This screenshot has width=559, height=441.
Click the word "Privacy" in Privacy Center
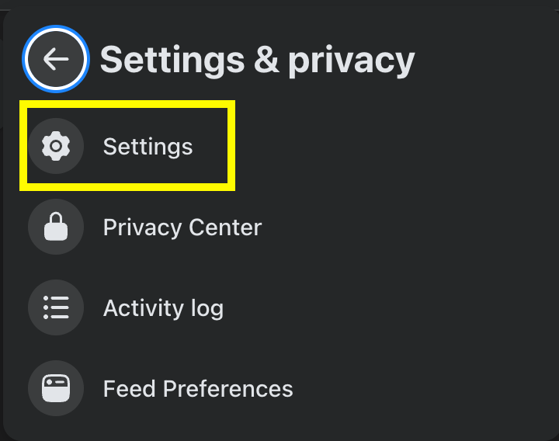pos(143,227)
